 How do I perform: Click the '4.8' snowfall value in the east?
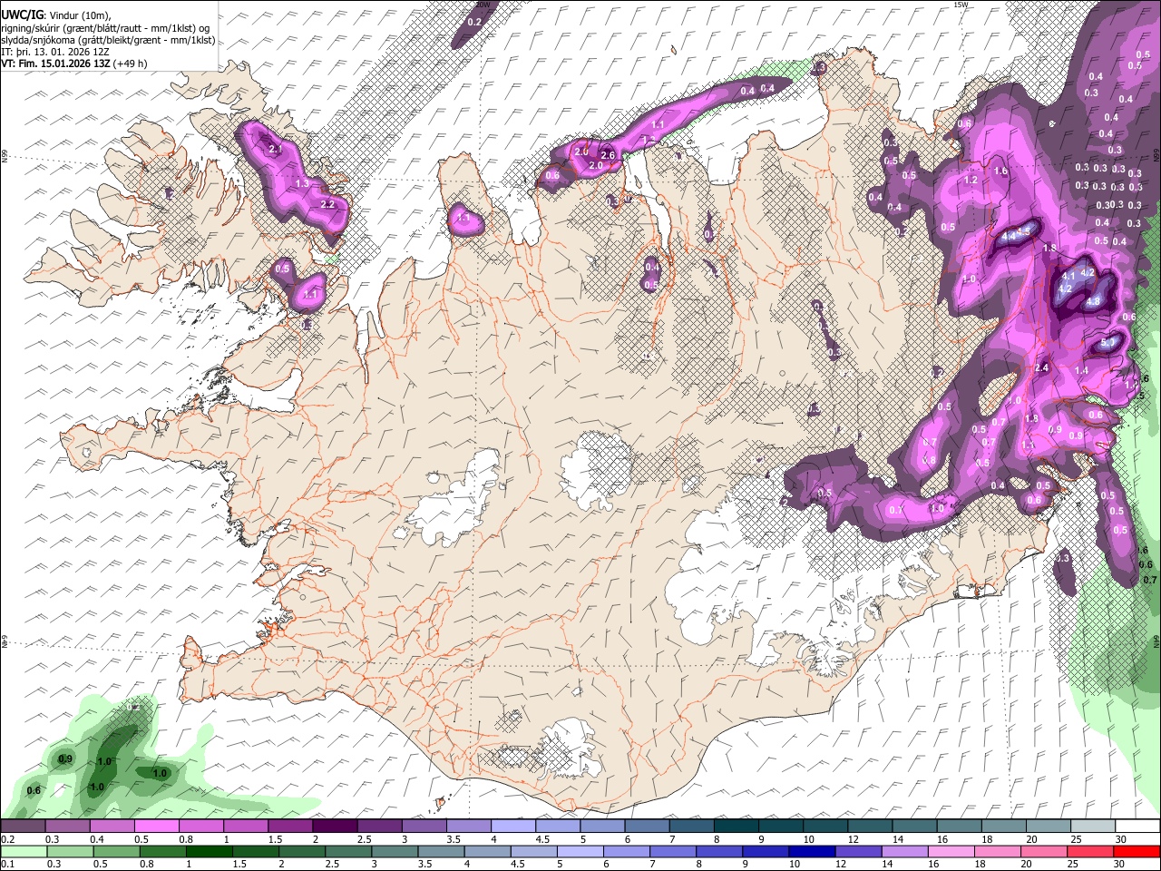click(1093, 302)
